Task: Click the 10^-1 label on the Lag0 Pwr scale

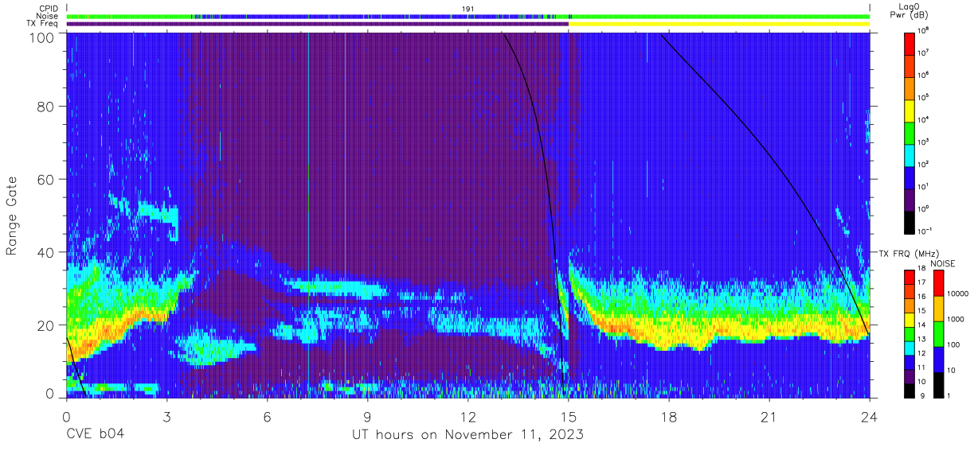Action: (x=926, y=231)
